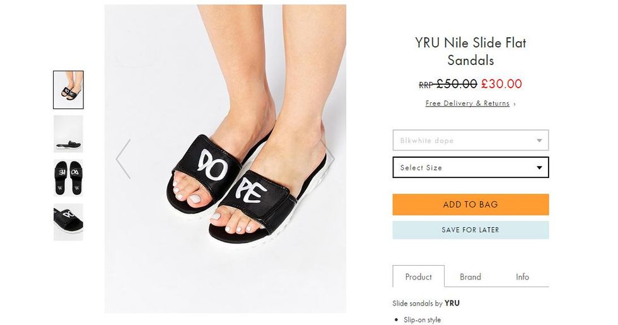This screenshot has width=618, height=325.
Task: Click SAVE FOR LATER button
Action: (x=470, y=230)
